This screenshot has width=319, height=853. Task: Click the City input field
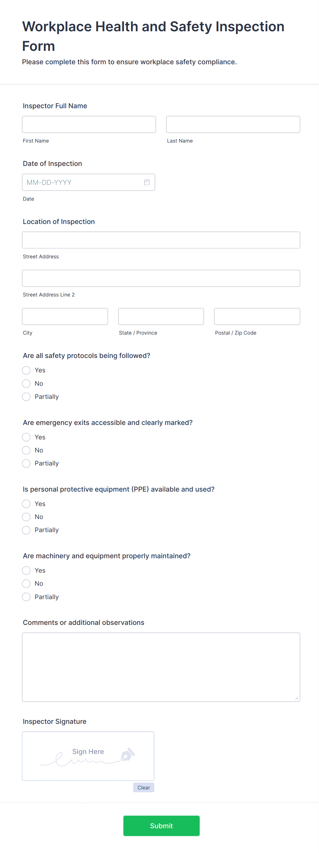click(x=65, y=316)
